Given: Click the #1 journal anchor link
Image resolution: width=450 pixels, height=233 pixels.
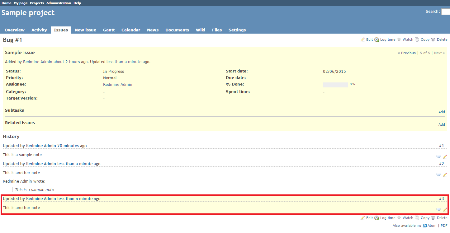Looking at the screenshot, I should click(441, 146).
